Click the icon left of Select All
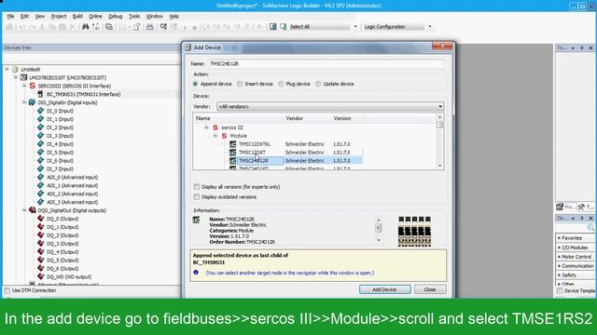This screenshot has height=335, width=597. [x=283, y=27]
